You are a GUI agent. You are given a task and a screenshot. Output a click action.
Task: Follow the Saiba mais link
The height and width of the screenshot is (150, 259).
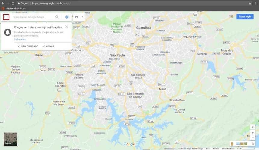coord(20,39)
